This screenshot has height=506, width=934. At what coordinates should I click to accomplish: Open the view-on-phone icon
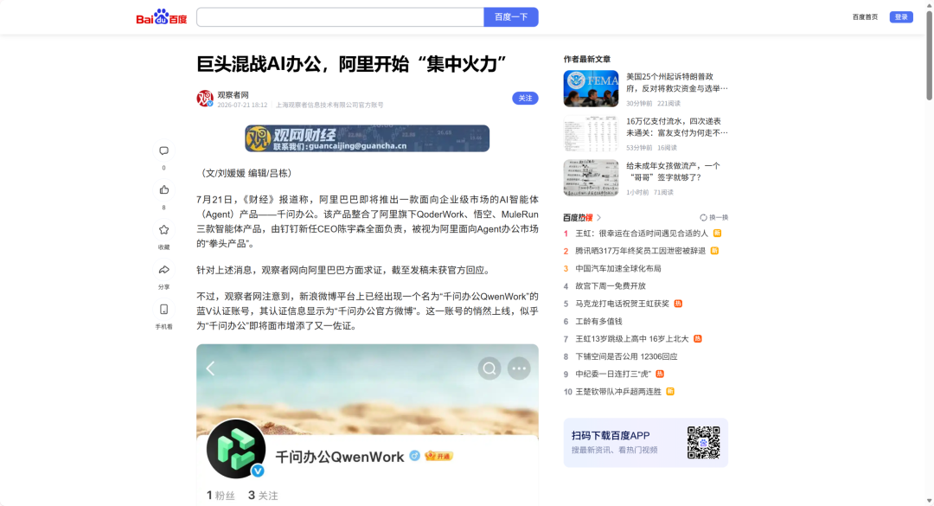click(163, 310)
